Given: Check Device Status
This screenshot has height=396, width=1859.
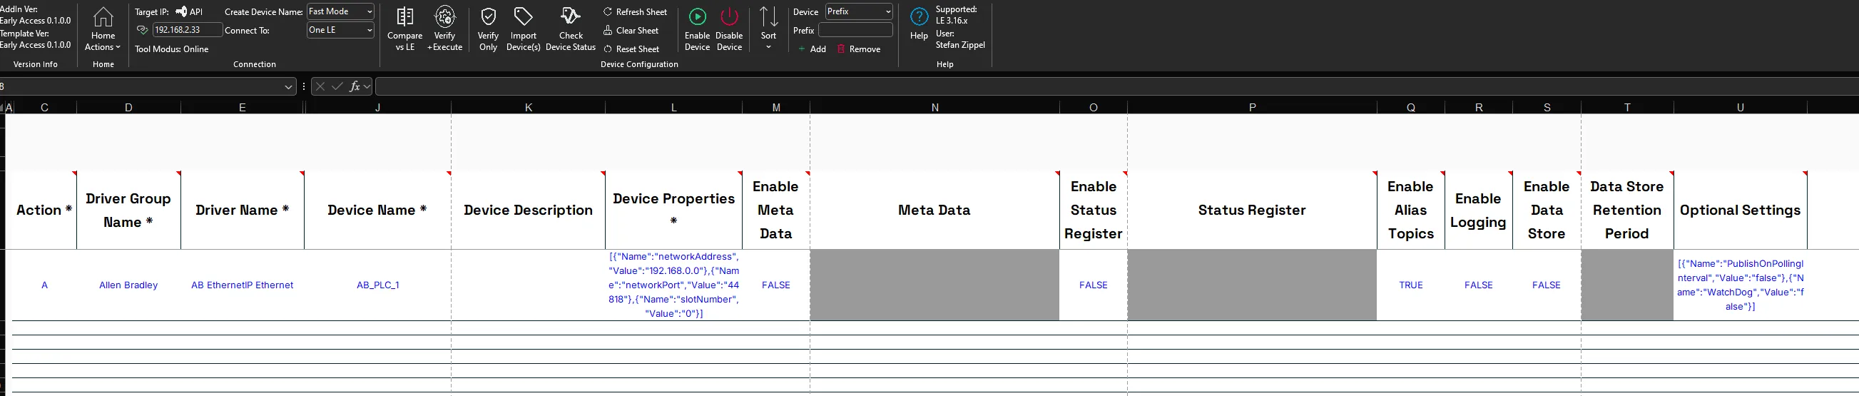Looking at the screenshot, I should [571, 29].
